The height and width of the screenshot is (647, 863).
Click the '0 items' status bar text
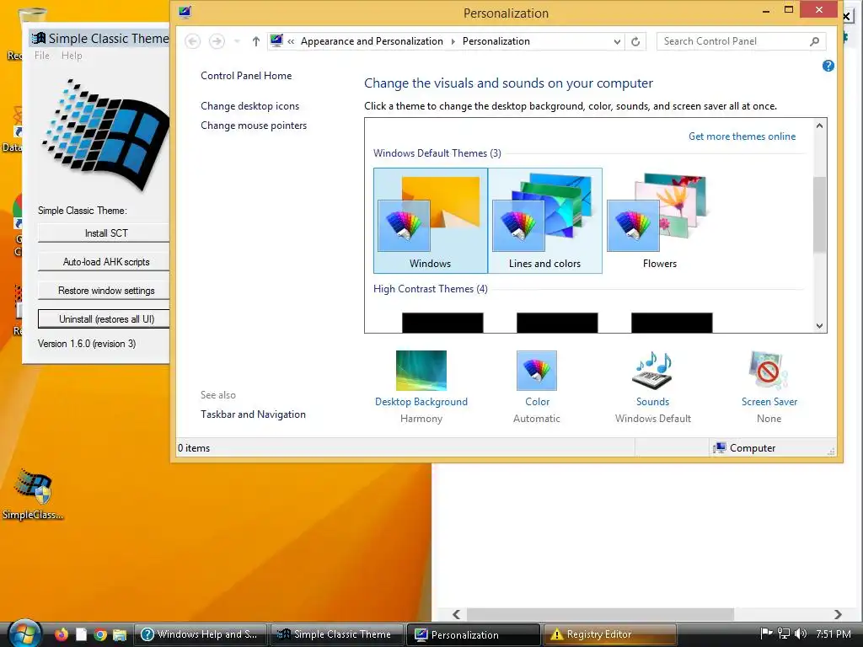pos(194,448)
